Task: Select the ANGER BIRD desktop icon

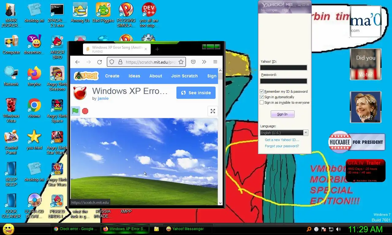Action: (x=57, y=47)
